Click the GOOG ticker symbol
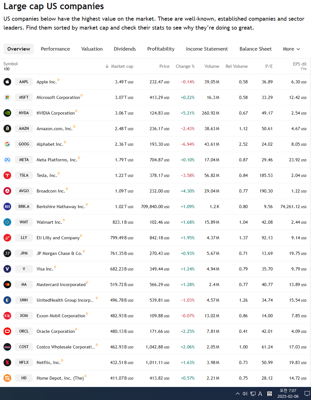 coord(24,144)
